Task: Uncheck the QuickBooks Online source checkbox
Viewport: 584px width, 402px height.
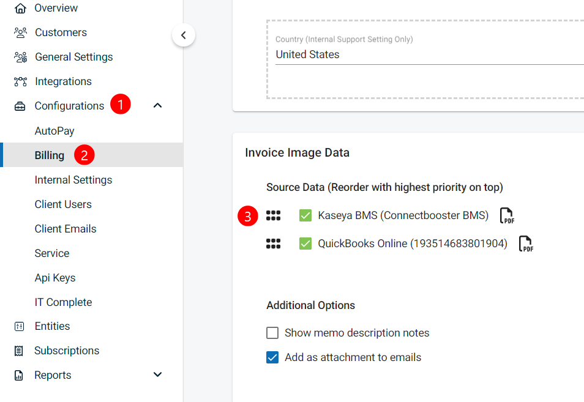Action: (305, 244)
